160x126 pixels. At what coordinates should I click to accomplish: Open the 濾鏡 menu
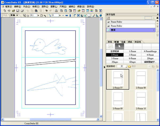71,6
